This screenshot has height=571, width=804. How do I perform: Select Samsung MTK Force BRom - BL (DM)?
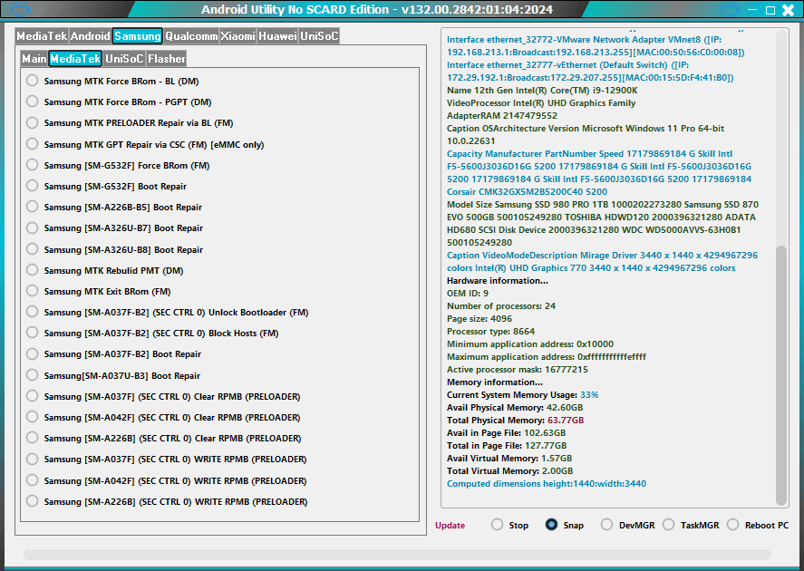point(33,81)
